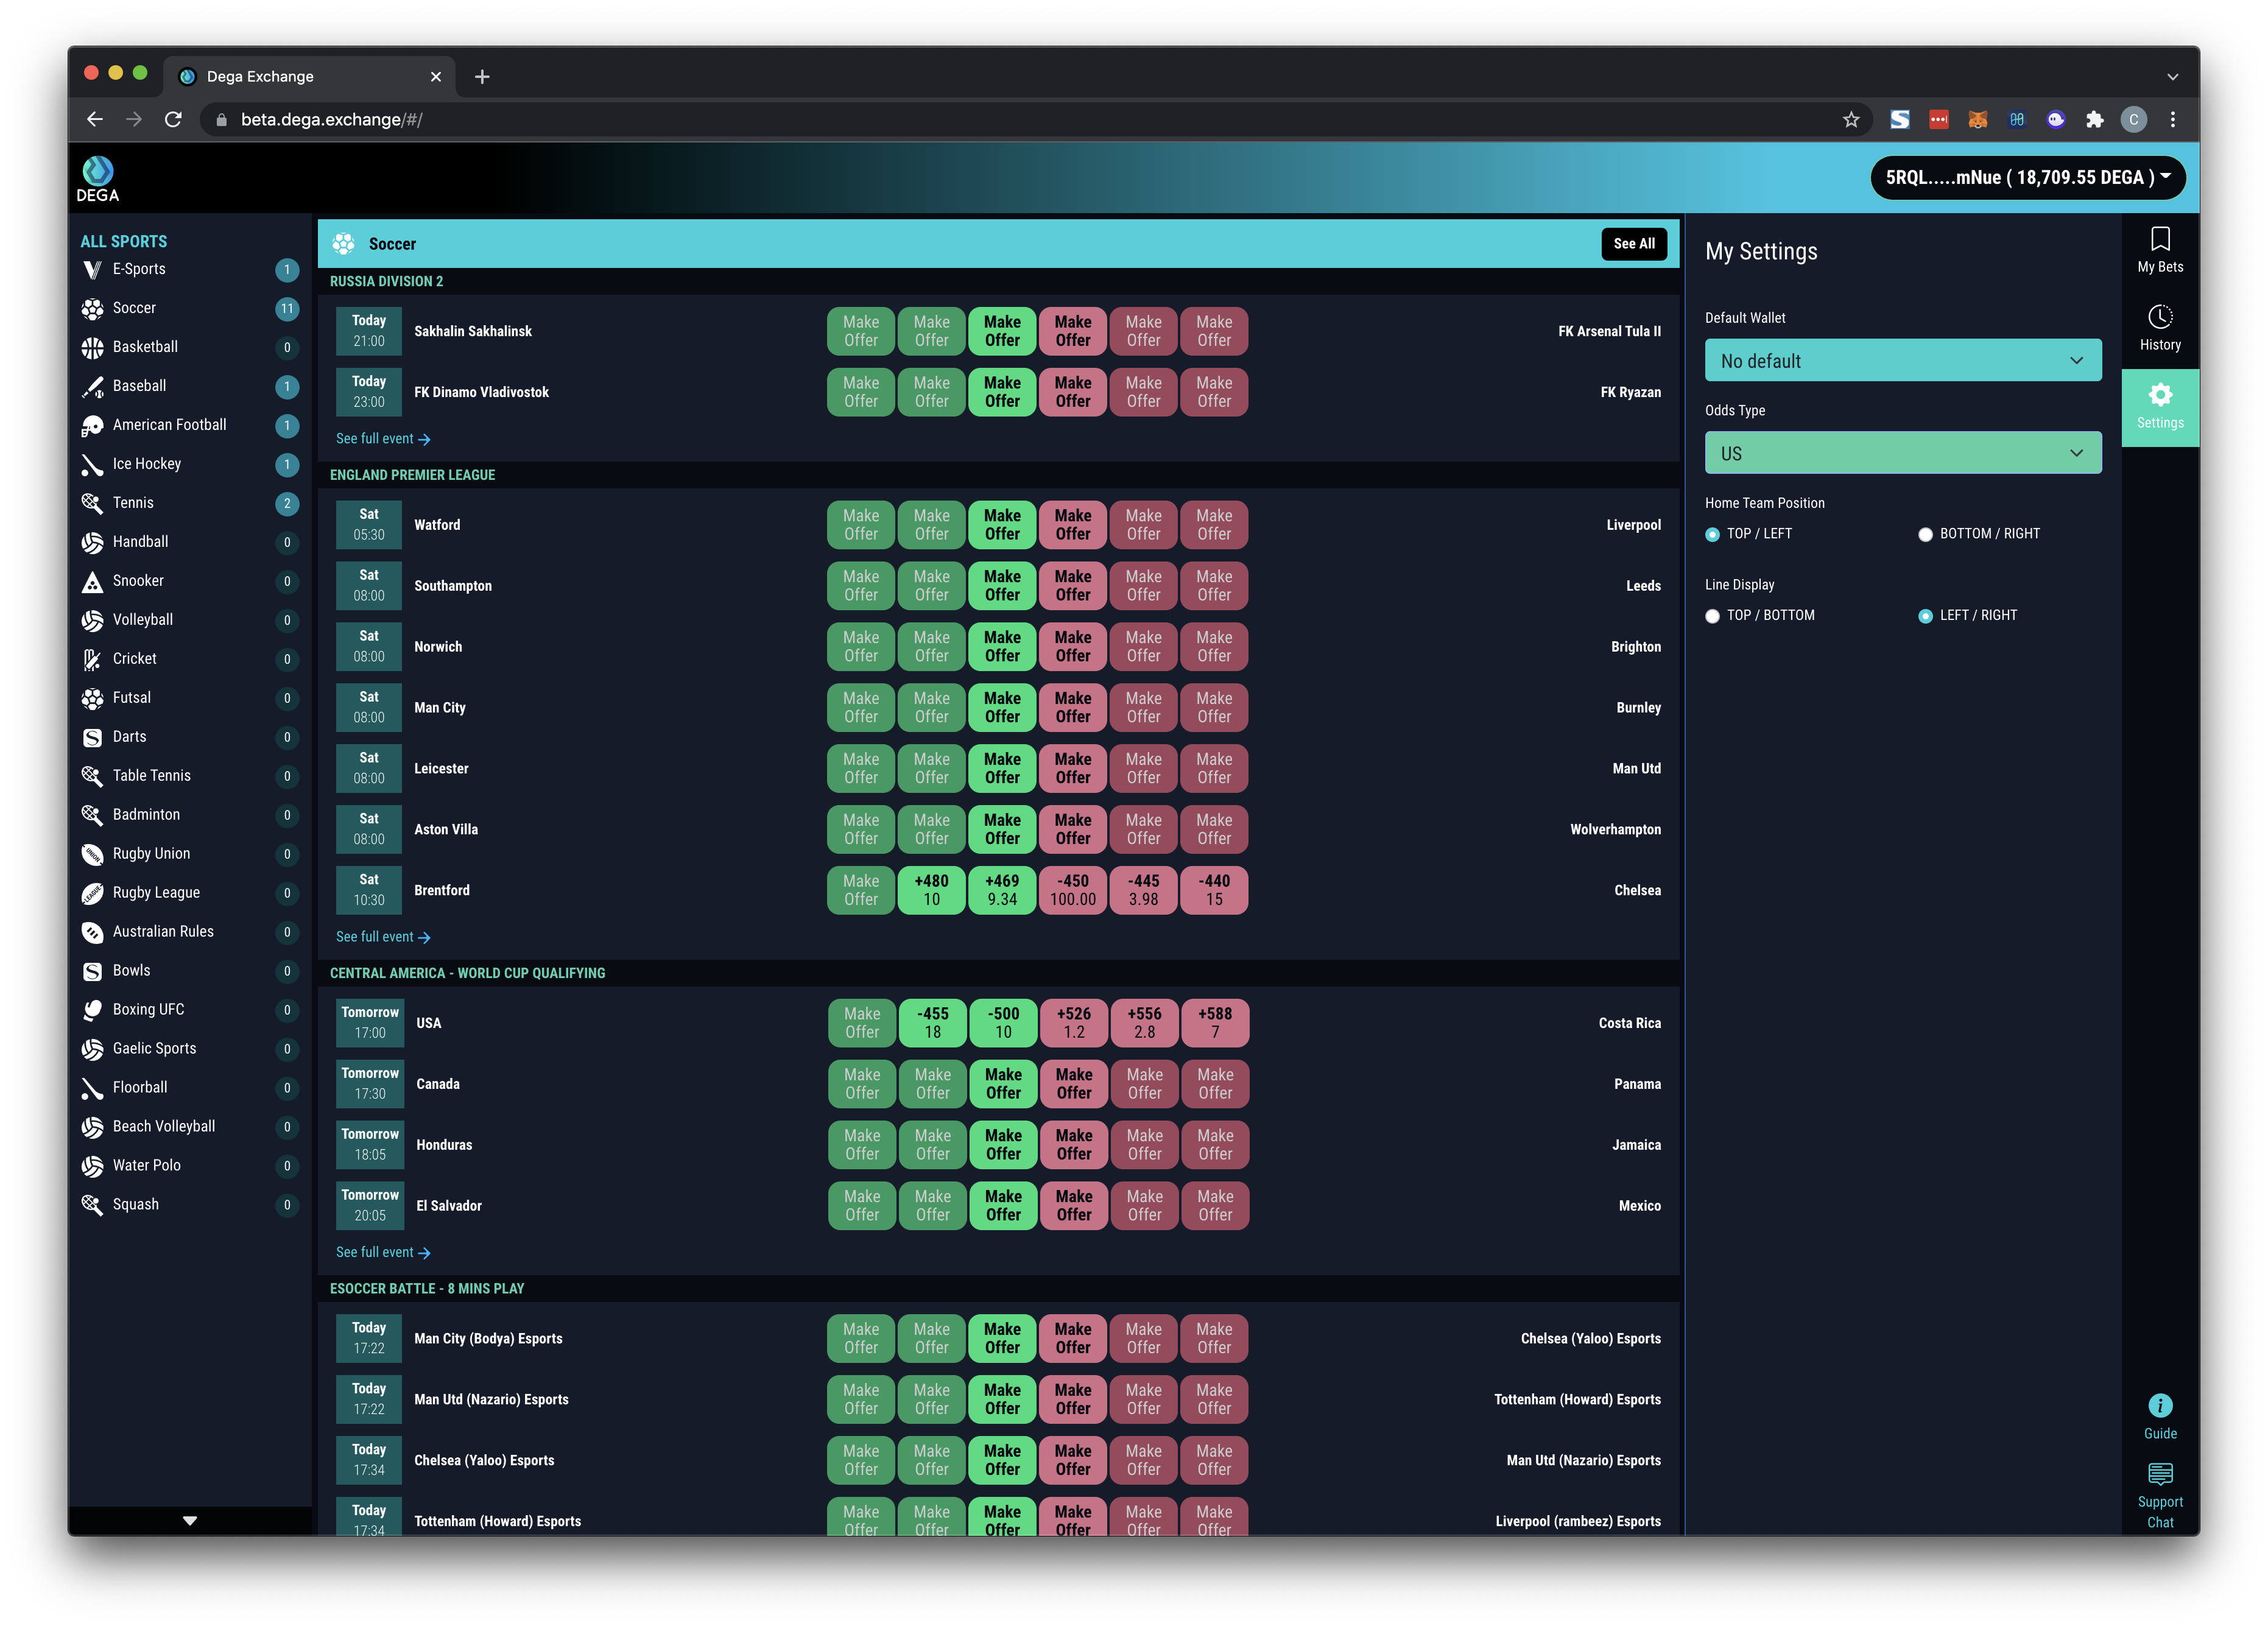This screenshot has height=1626, width=2268.
Task: Select Ice Hockey in the sports list
Action: [147, 464]
